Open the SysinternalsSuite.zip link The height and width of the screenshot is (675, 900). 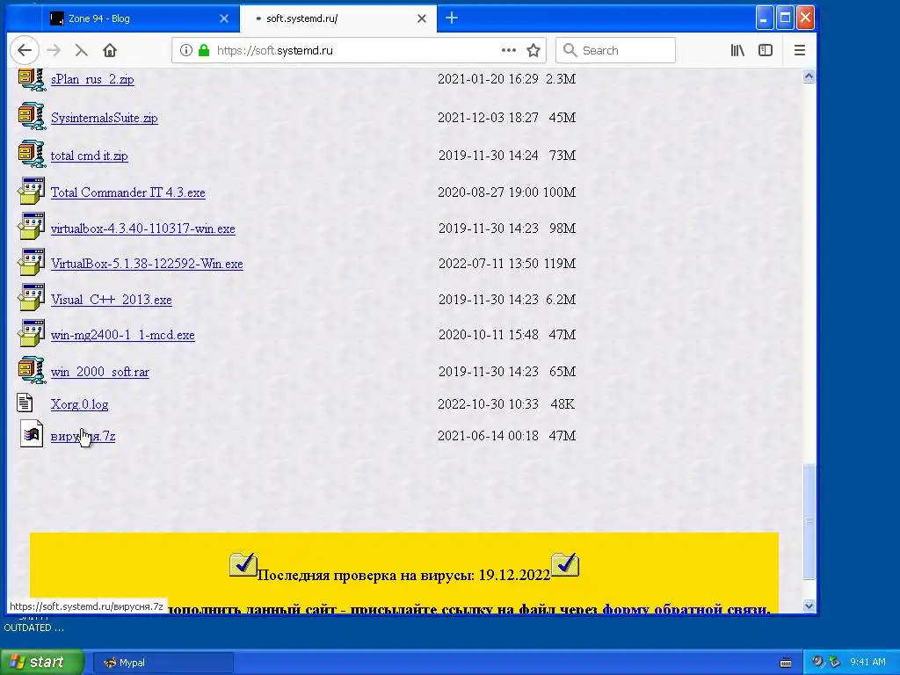click(105, 118)
